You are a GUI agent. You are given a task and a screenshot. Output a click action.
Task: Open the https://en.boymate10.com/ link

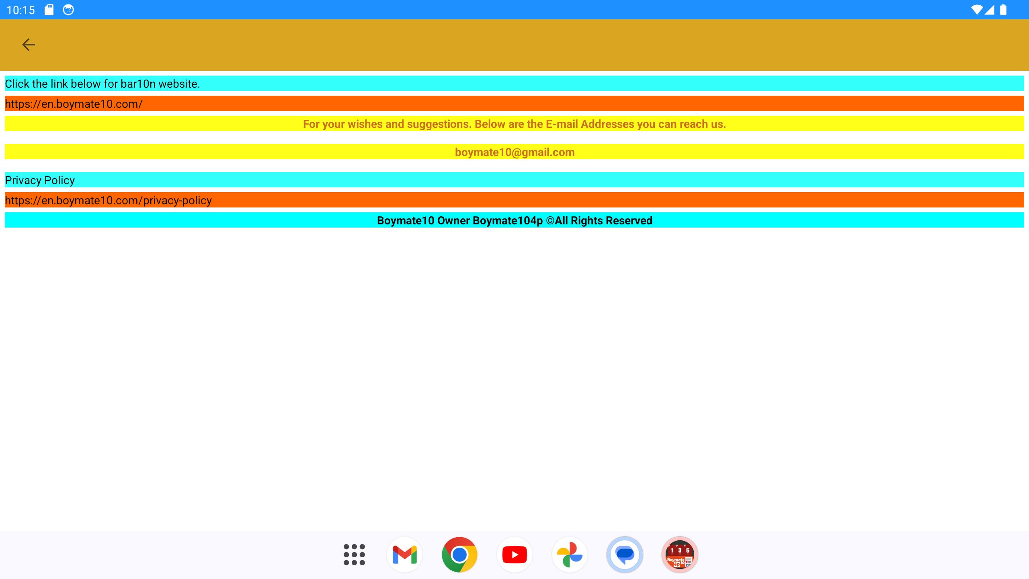click(514, 103)
